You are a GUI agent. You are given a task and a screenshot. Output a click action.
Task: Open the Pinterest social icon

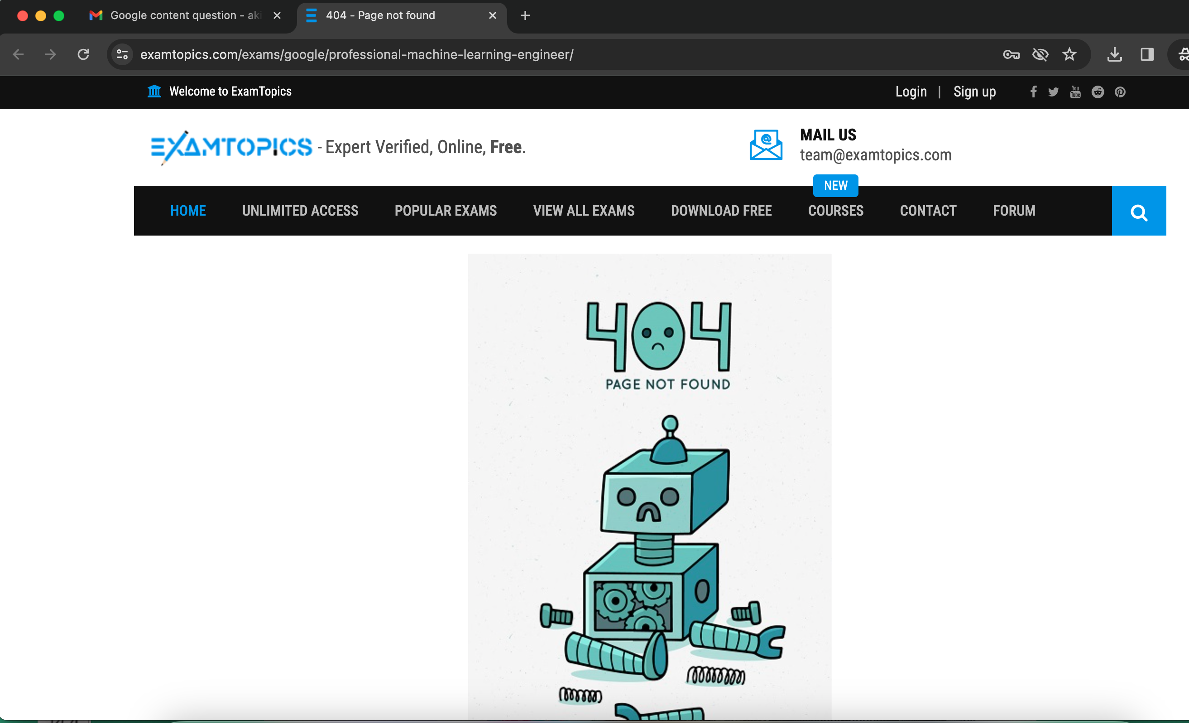coord(1120,92)
